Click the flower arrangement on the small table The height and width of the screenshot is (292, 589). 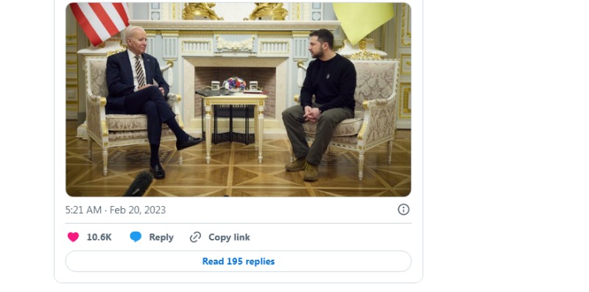click(x=235, y=84)
